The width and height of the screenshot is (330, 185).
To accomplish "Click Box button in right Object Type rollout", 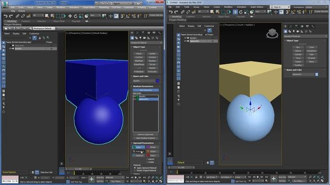I will [298, 47].
